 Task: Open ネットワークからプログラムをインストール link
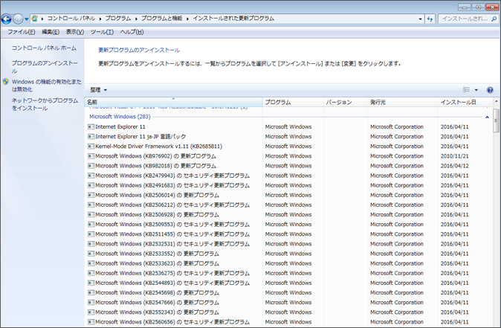pyautogui.click(x=45, y=104)
